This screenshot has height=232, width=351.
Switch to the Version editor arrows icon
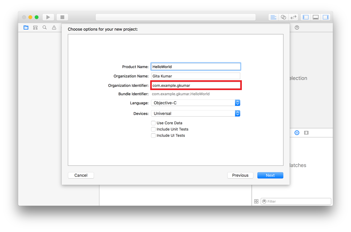(x=293, y=17)
